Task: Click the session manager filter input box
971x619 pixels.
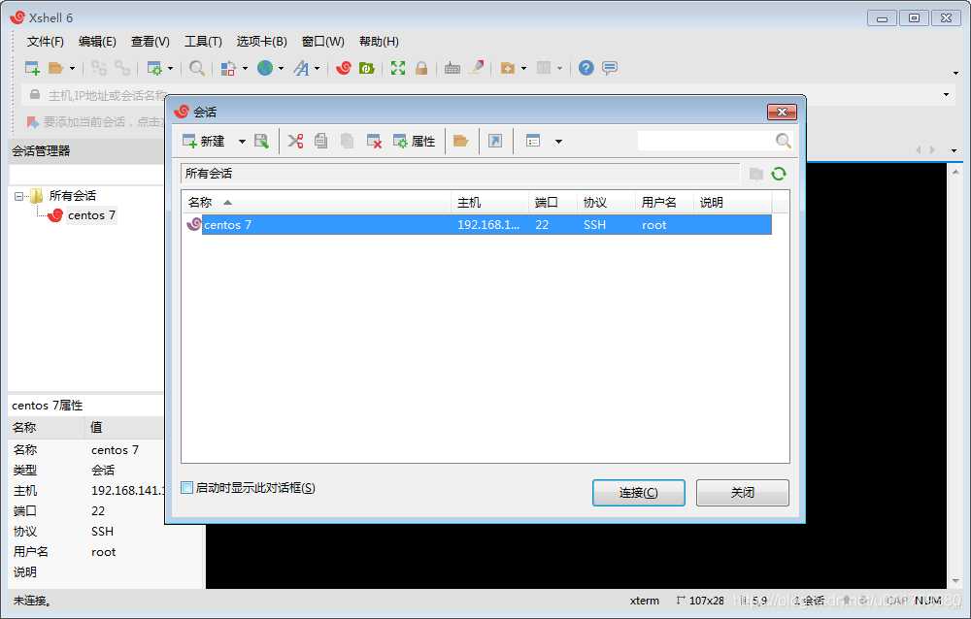Action: point(86,174)
